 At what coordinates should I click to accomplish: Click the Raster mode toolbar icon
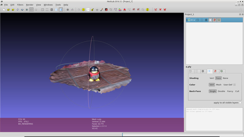tap(36, 10)
